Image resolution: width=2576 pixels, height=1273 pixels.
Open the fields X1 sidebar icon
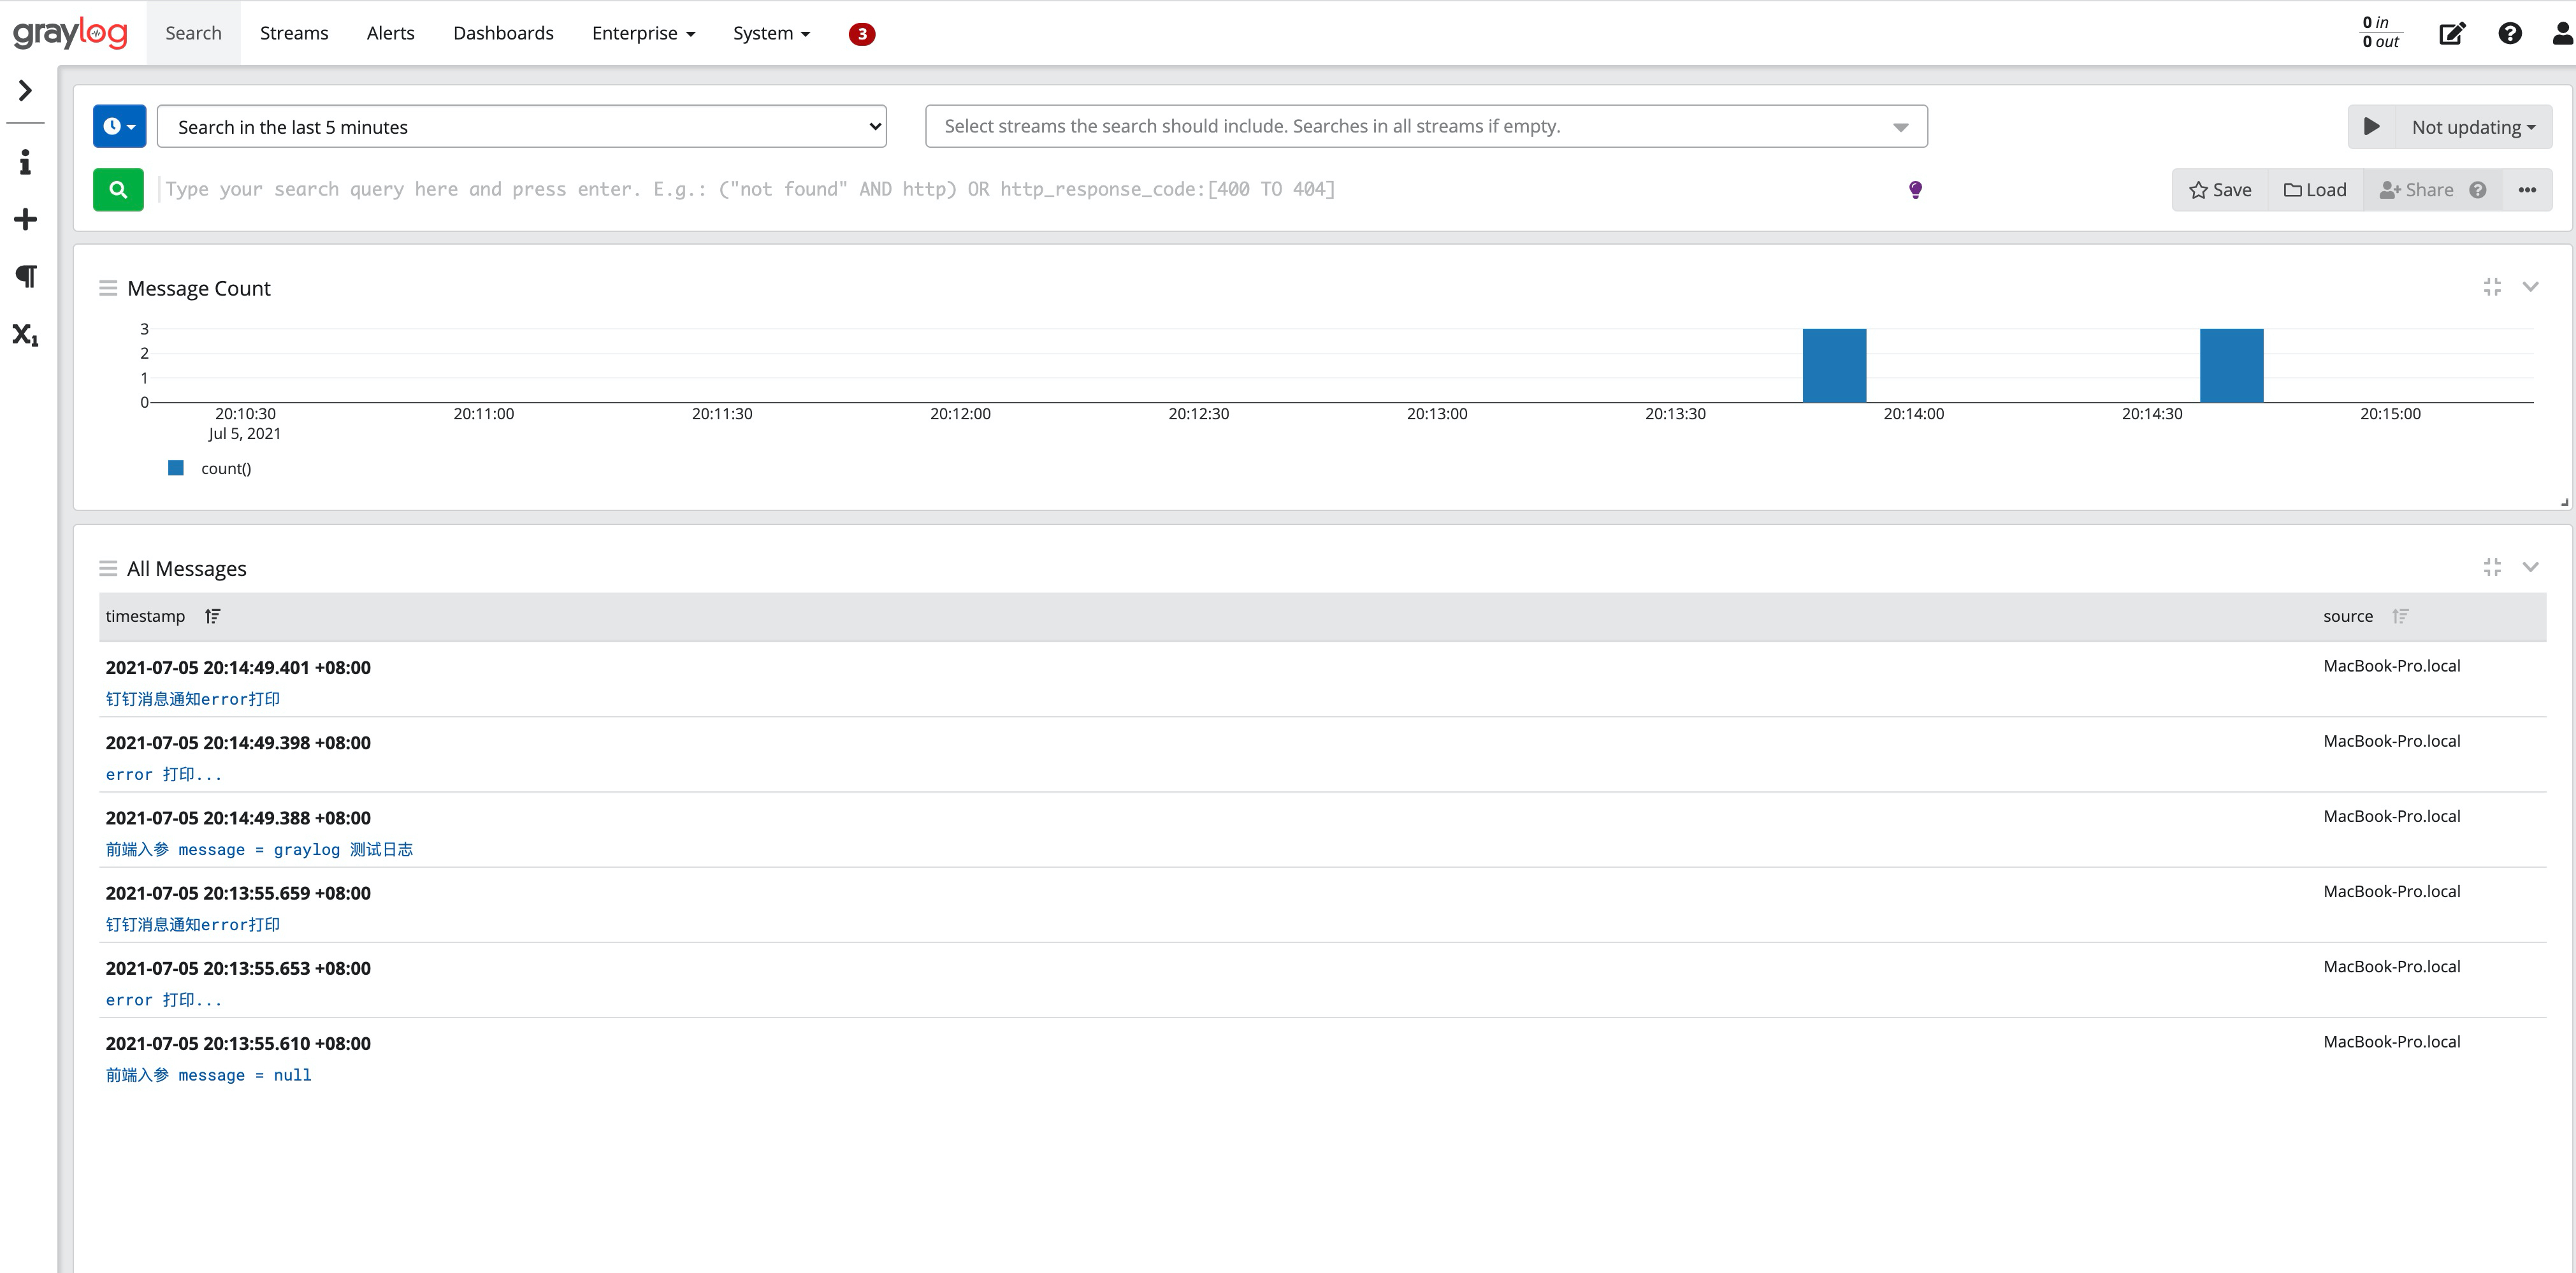click(x=26, y=334)
